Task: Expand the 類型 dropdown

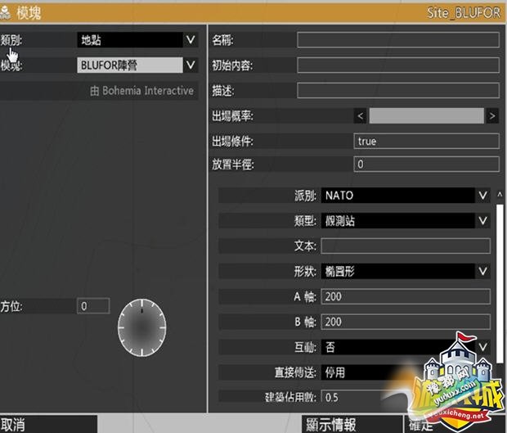Action: (x=406, y=221)
